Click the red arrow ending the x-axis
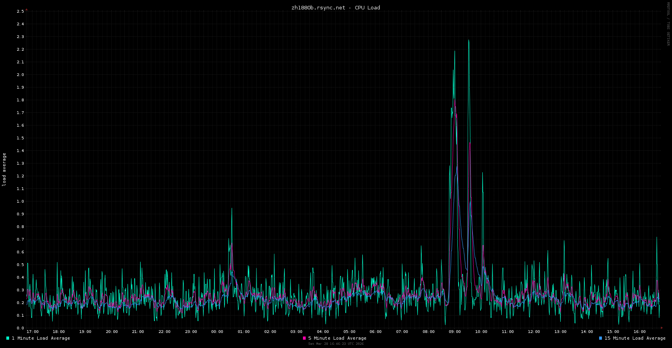The image size is (672, 348). [662, 328]
